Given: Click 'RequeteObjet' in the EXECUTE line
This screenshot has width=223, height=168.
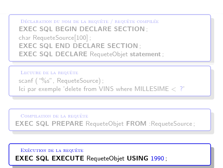Looking at the screenshot, I should (106, 158).
